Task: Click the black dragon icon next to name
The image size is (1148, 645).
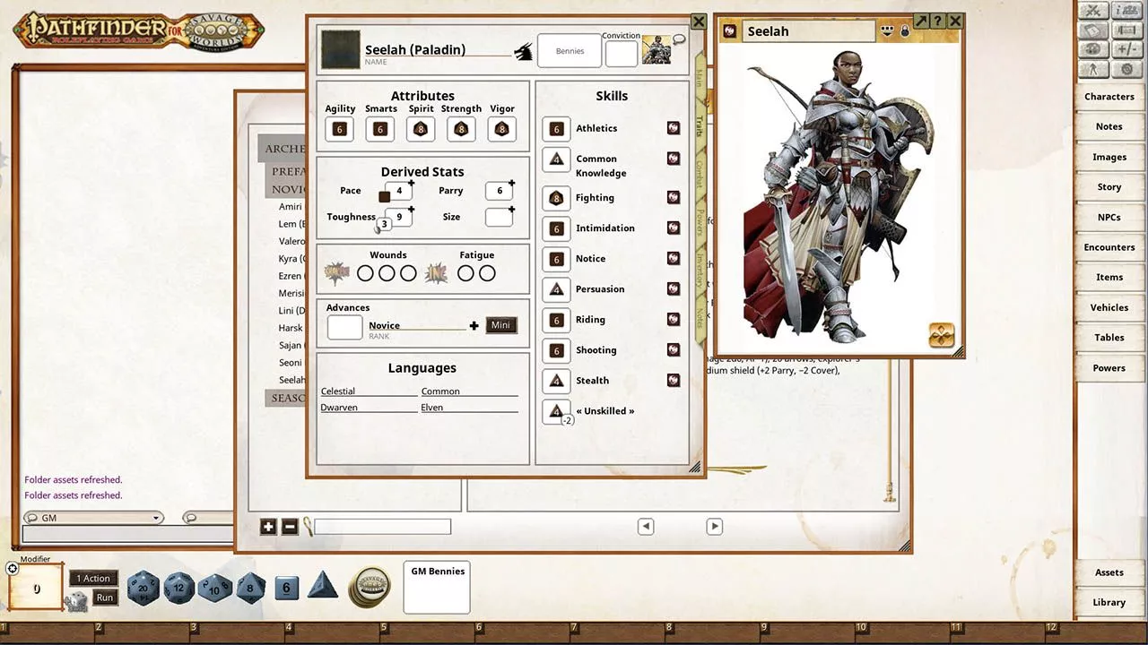Action: coord(524,53)
